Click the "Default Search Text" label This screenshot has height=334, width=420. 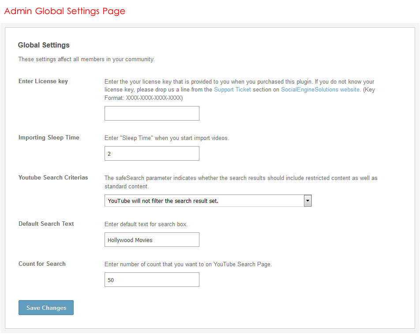point(46,224)
